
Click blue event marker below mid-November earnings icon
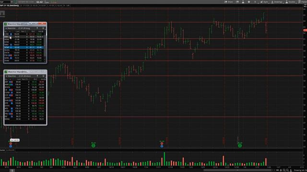[162, 146]
